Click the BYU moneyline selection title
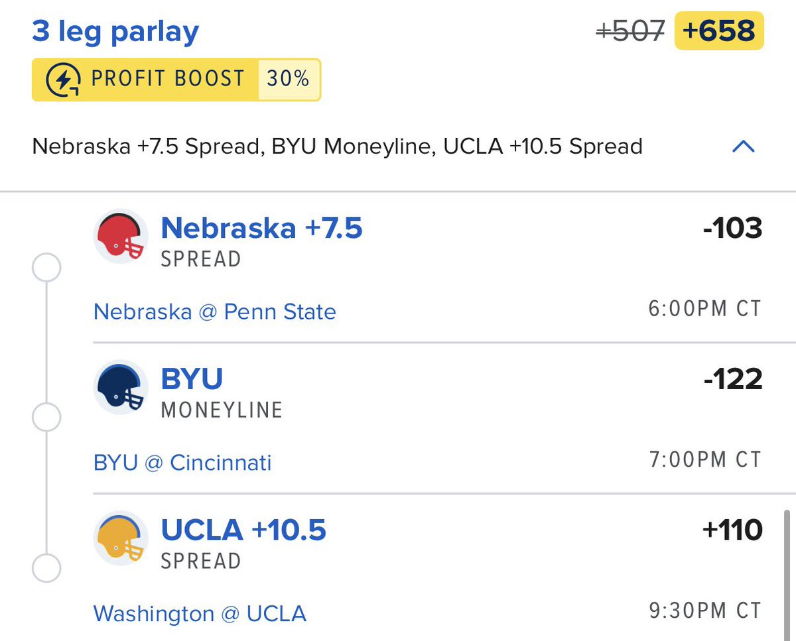Image resolution: width=796 pixels, height=641 pixels. point(192,379)
